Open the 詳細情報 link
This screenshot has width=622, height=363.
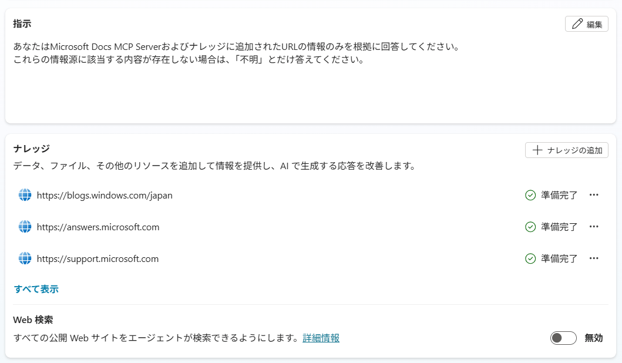click(x=321, y=338)
